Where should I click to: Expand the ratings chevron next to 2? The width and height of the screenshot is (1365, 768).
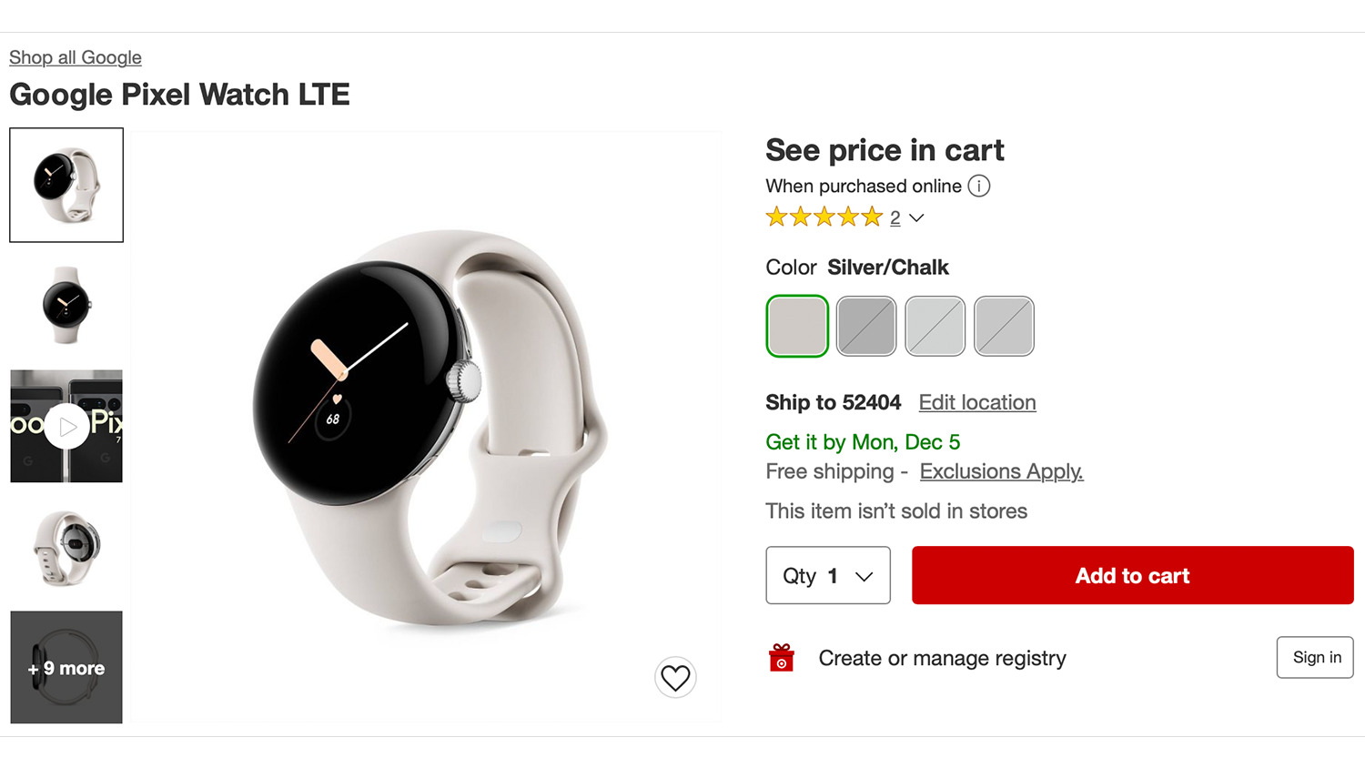click(x=917, y=218)
